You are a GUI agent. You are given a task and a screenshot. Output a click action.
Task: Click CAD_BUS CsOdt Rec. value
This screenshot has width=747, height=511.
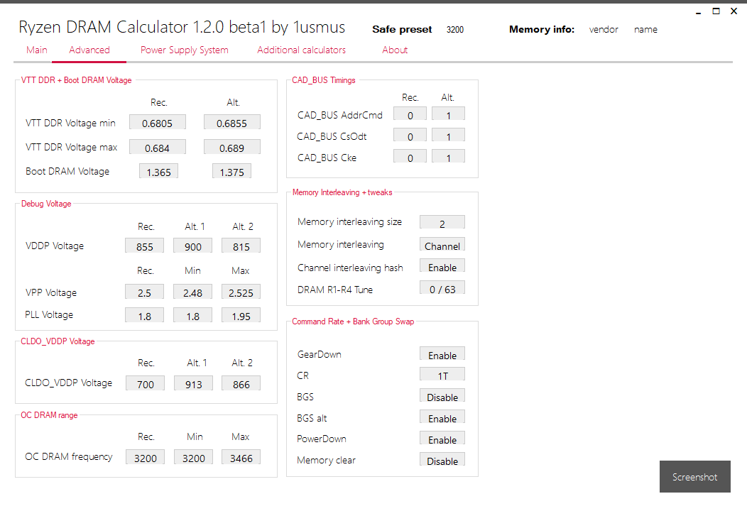410,136
